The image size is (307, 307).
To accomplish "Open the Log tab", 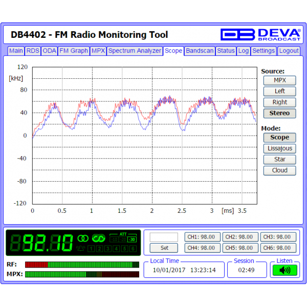I will (x=244, y=51).
